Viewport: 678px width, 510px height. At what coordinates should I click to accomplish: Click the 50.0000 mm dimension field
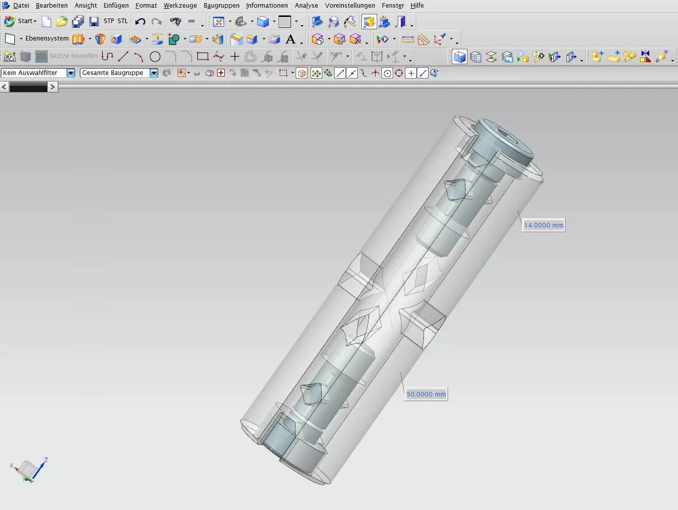click(426, 394)
